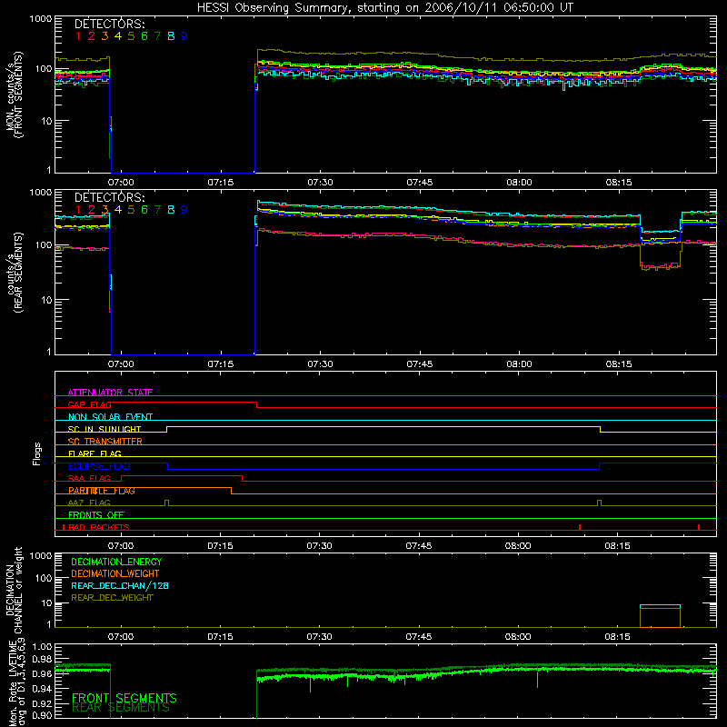Select the SC_TRANSMITTER flag label

(x=105, y=442)
